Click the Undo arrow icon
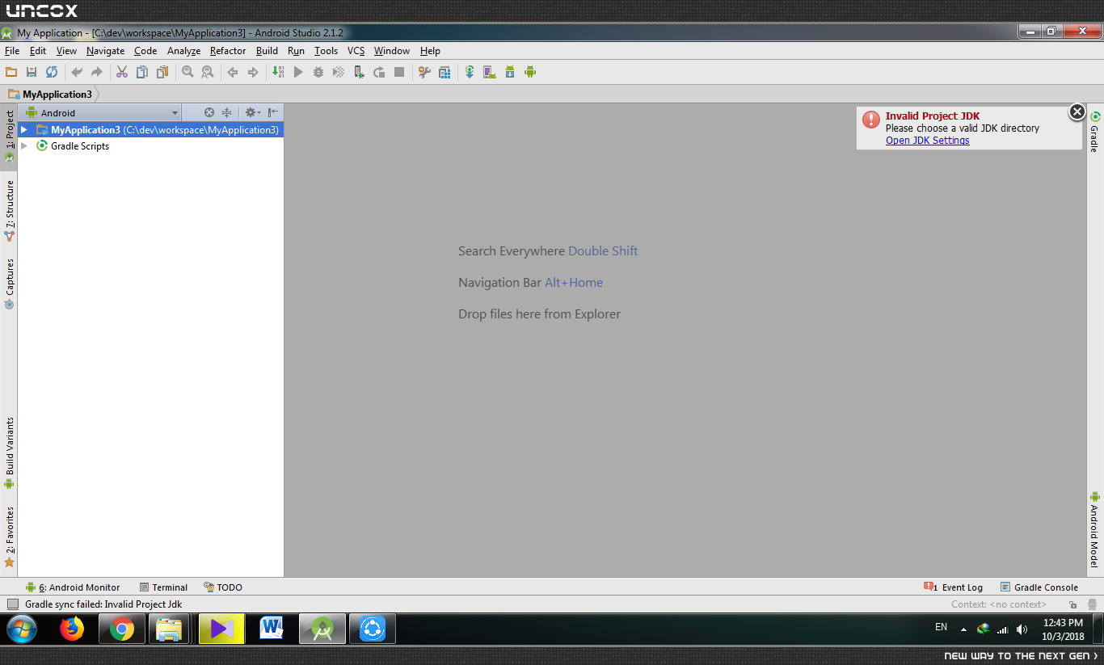 tap(77, 72)
